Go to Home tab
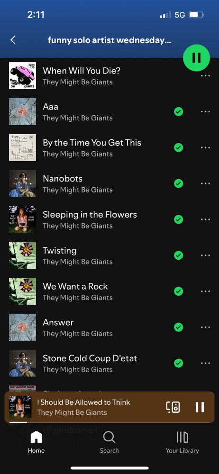219x474 pixels. (36, 443)
